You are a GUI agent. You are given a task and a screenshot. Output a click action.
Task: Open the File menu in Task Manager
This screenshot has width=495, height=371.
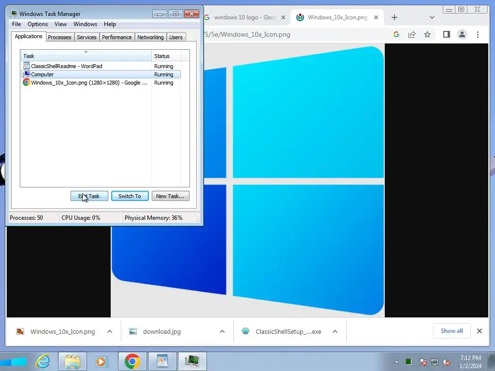tap(16, 24)
